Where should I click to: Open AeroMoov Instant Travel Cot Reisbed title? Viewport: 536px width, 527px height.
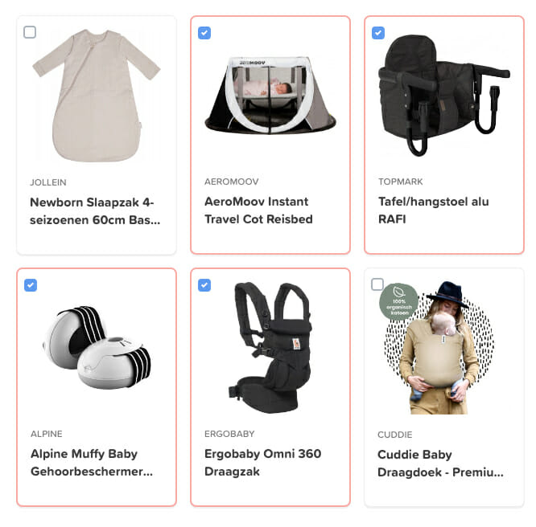tap(259, 210)
